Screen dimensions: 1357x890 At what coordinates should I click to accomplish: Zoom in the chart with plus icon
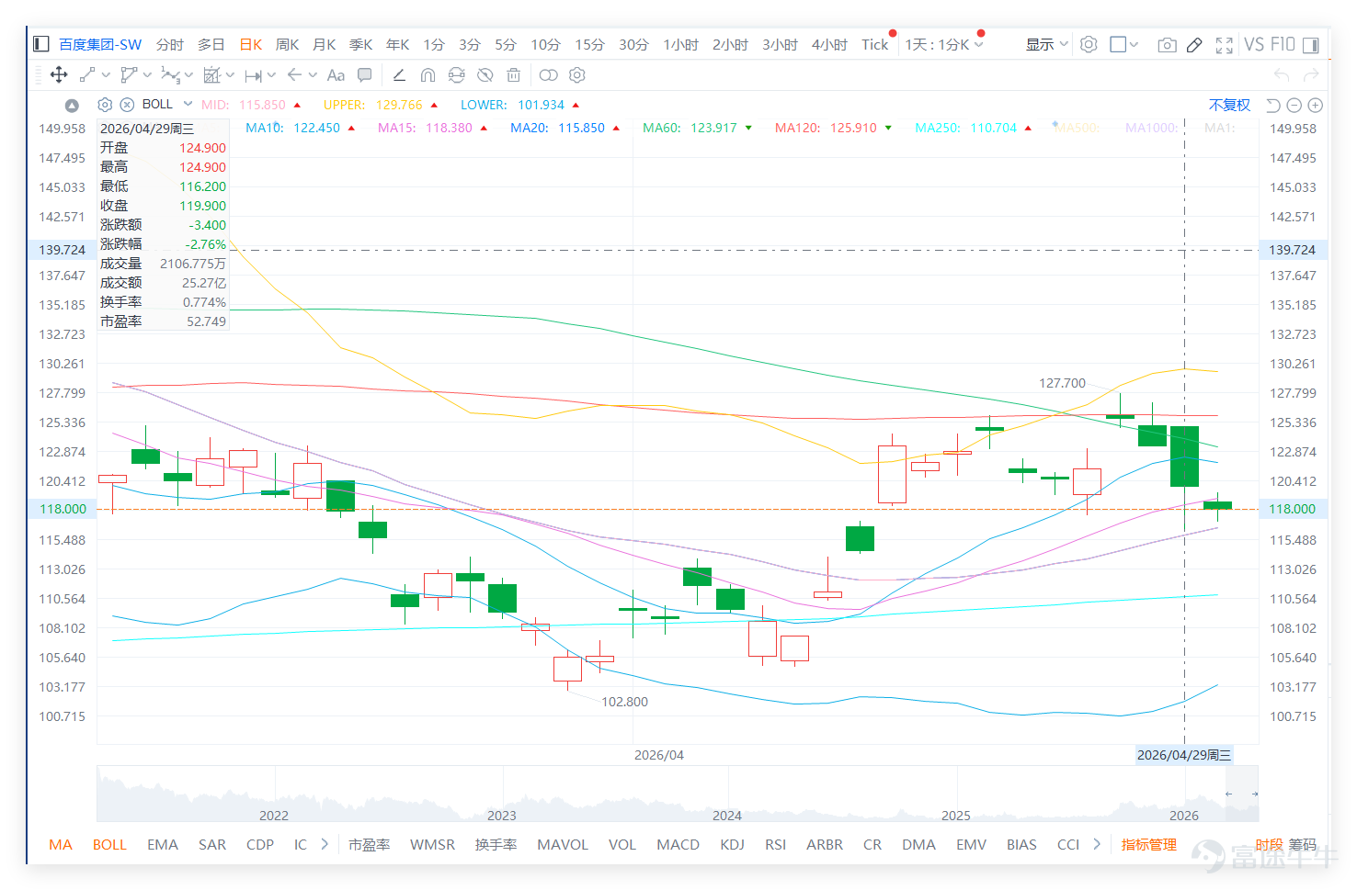(1316, 106)
